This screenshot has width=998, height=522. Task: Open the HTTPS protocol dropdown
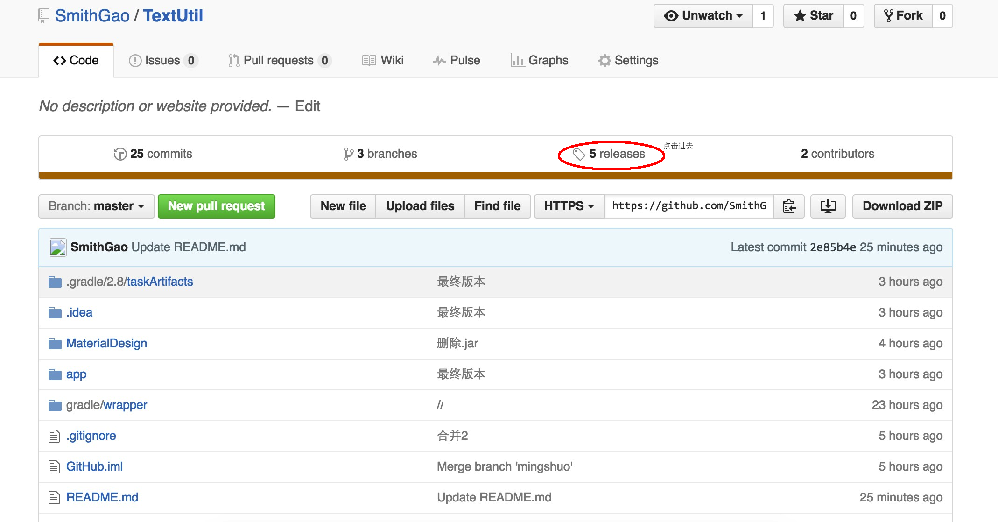click(x=569, y=206)
